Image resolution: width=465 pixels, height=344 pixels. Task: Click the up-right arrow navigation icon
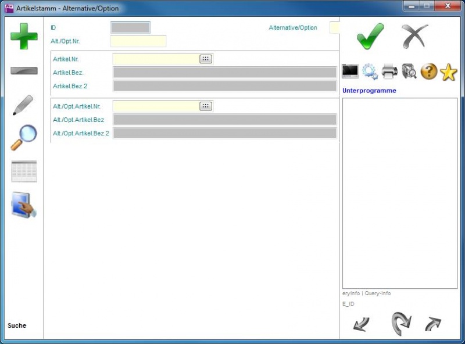coord(432,324)
